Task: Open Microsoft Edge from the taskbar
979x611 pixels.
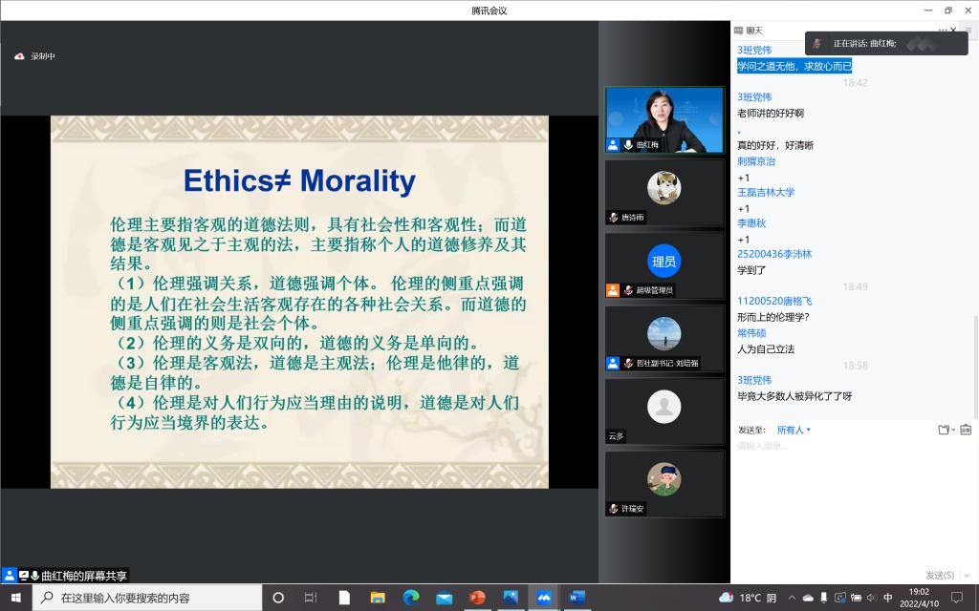Action: click(410, 598)
